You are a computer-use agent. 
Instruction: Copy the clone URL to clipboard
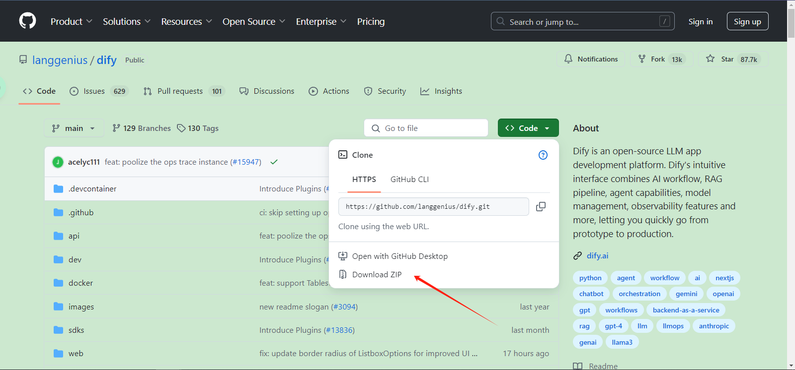pyautogui.click(x=541, y=207)
